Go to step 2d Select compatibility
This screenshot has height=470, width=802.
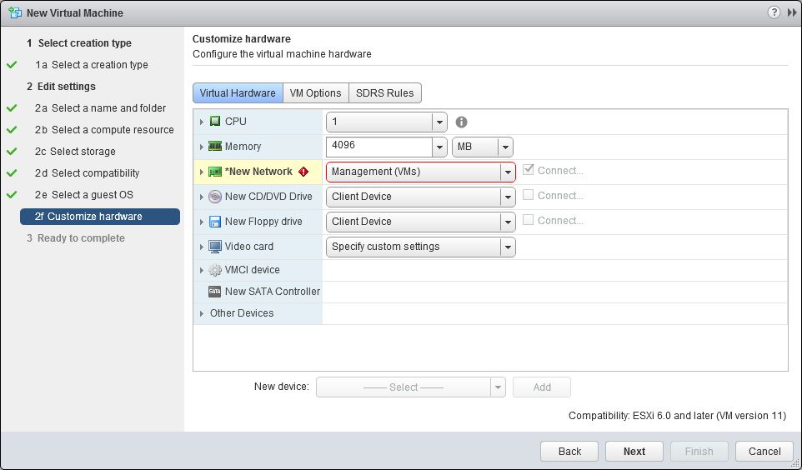click(x=87, y=172)
